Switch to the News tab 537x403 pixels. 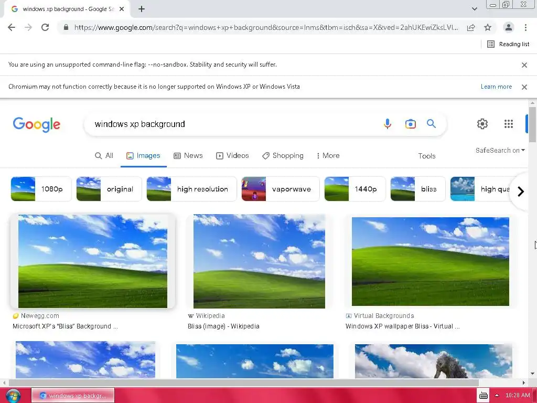188,155
